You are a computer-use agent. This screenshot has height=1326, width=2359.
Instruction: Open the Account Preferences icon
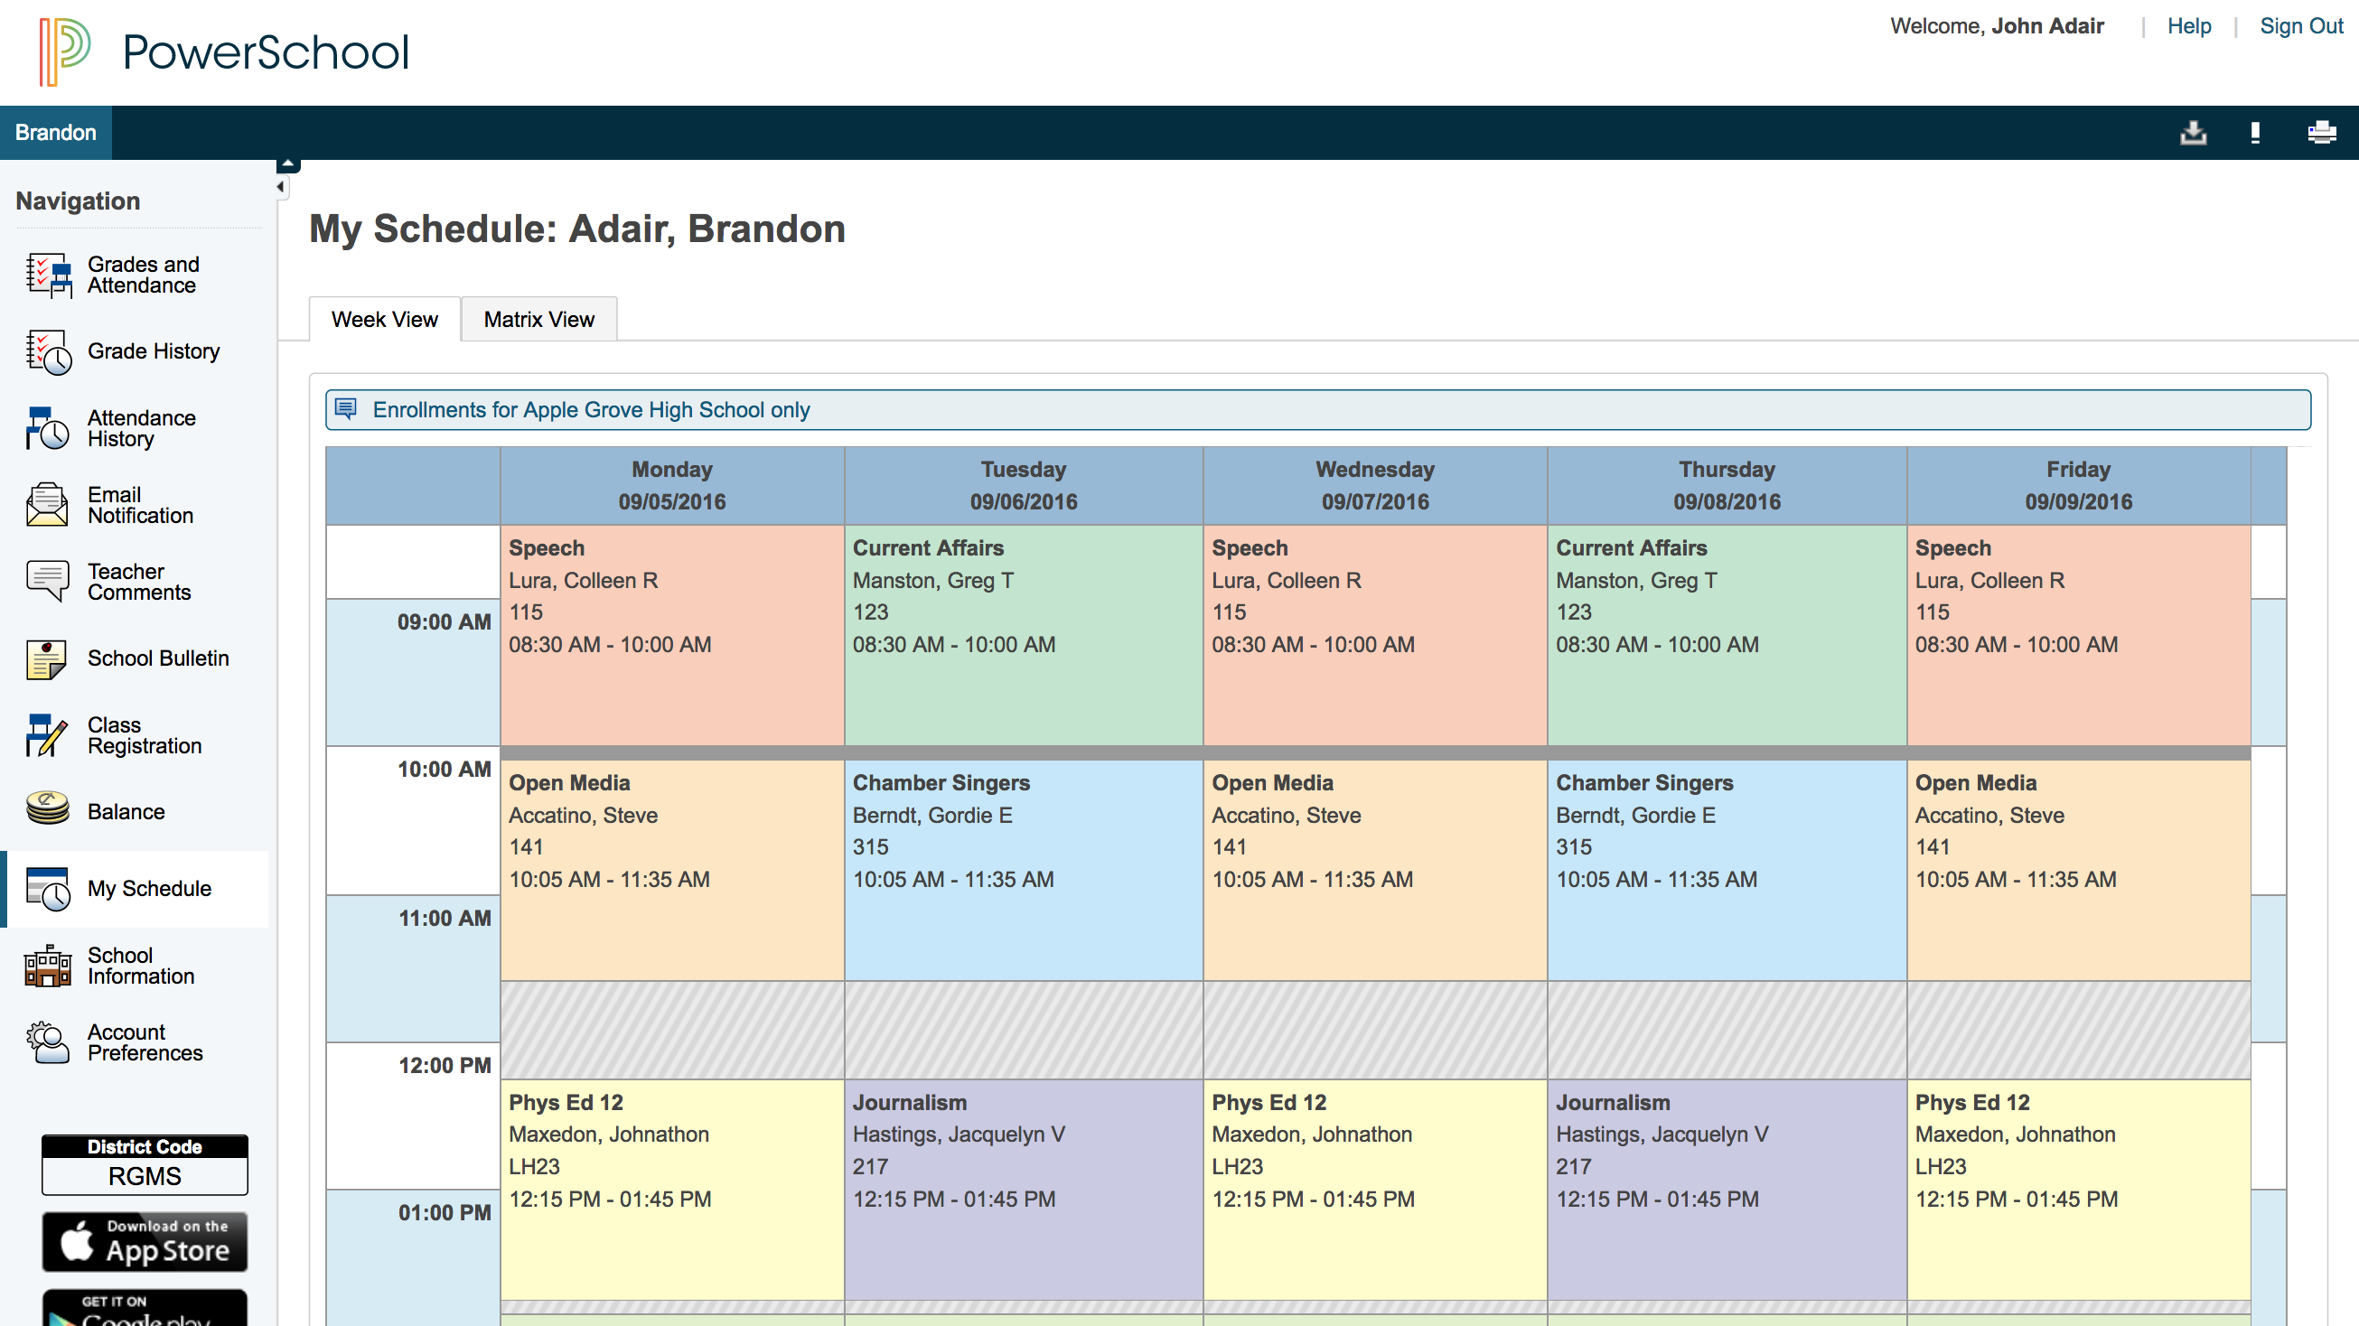pos(49,1042)
